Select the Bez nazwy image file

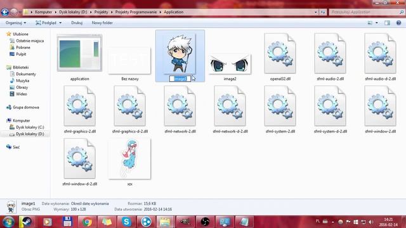point(129,61)
